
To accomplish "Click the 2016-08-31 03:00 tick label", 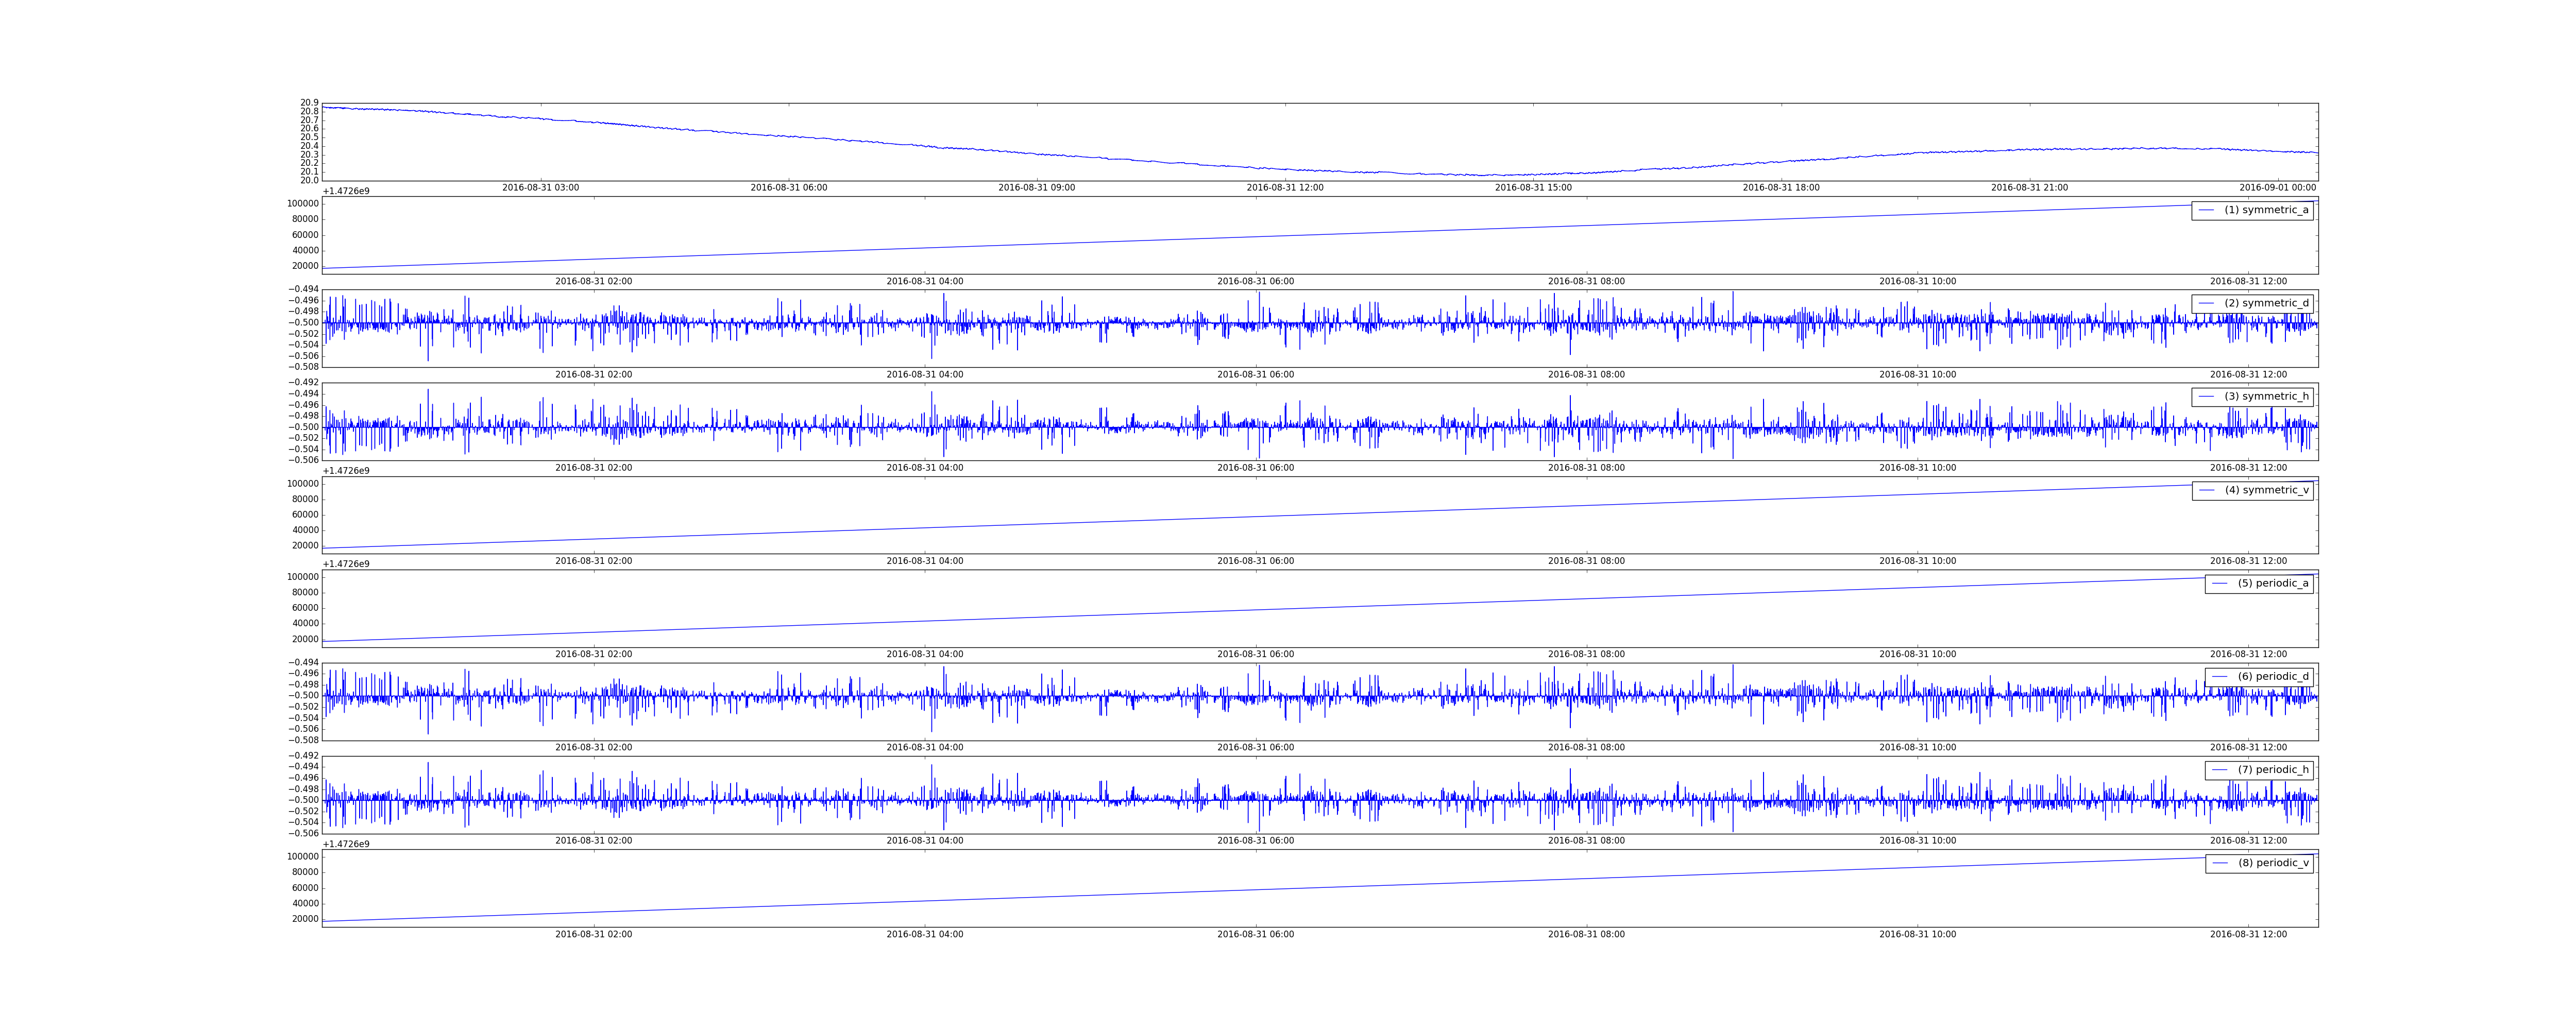I will pyautogui.click(x=540, y=188).
